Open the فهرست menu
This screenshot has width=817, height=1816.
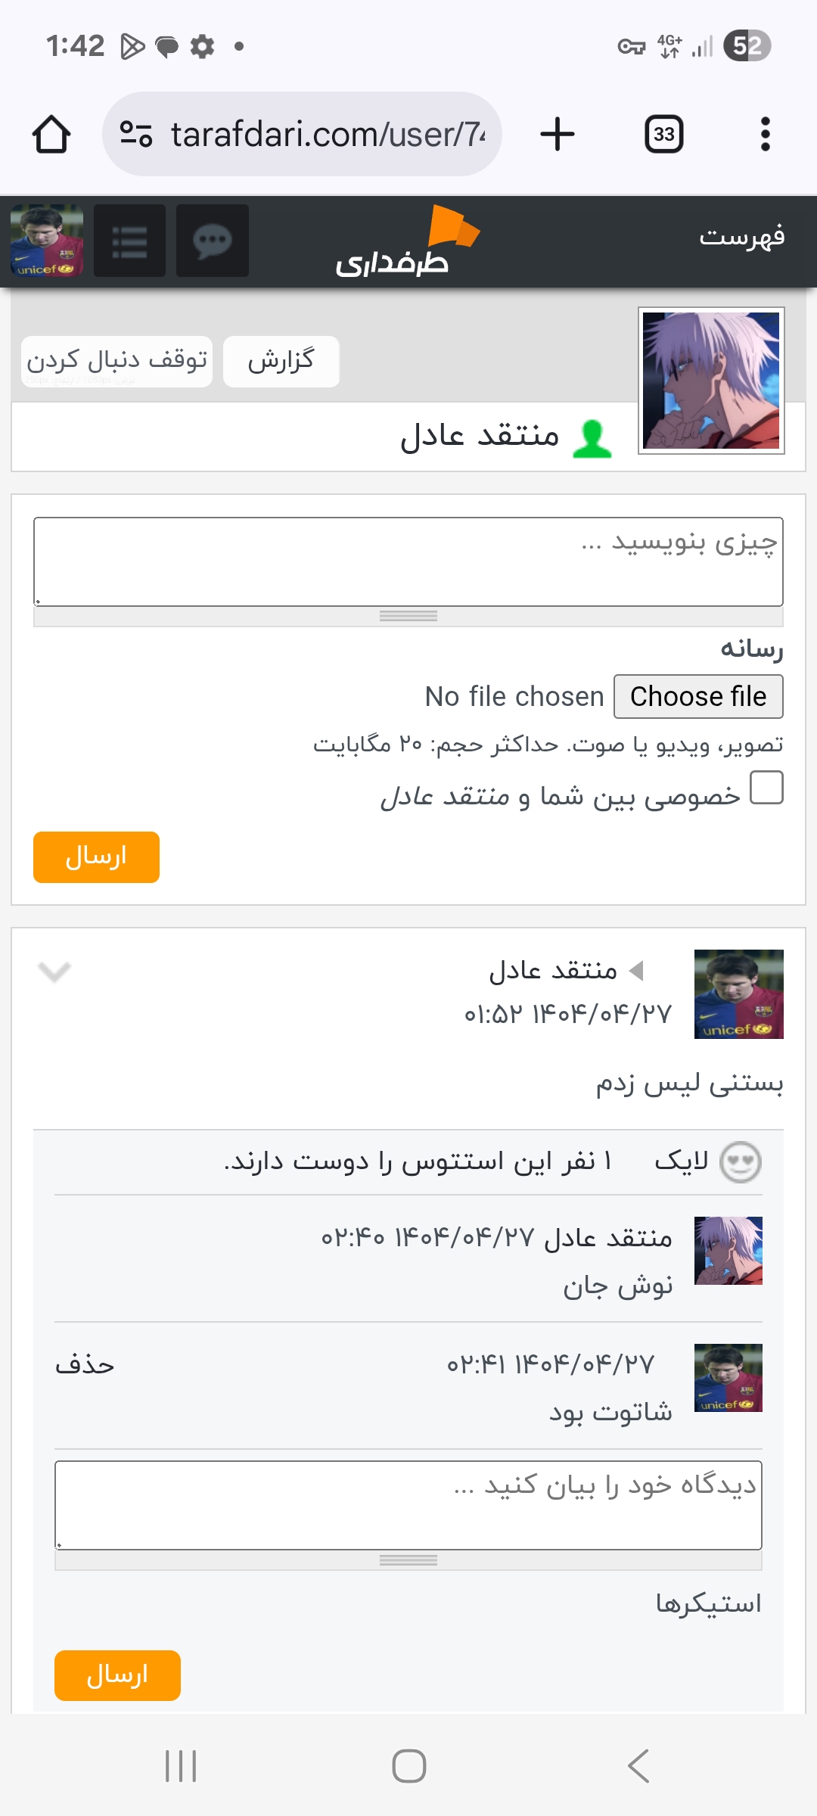tap(742, 237)
